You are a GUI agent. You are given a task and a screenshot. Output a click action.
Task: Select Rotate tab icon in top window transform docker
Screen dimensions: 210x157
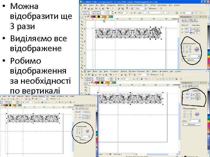(187, 20)
